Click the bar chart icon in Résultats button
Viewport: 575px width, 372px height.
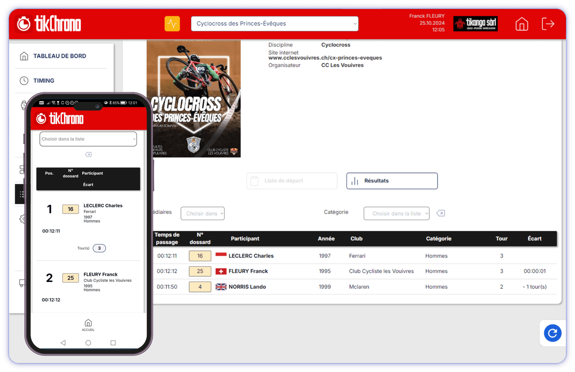(355, 181)
